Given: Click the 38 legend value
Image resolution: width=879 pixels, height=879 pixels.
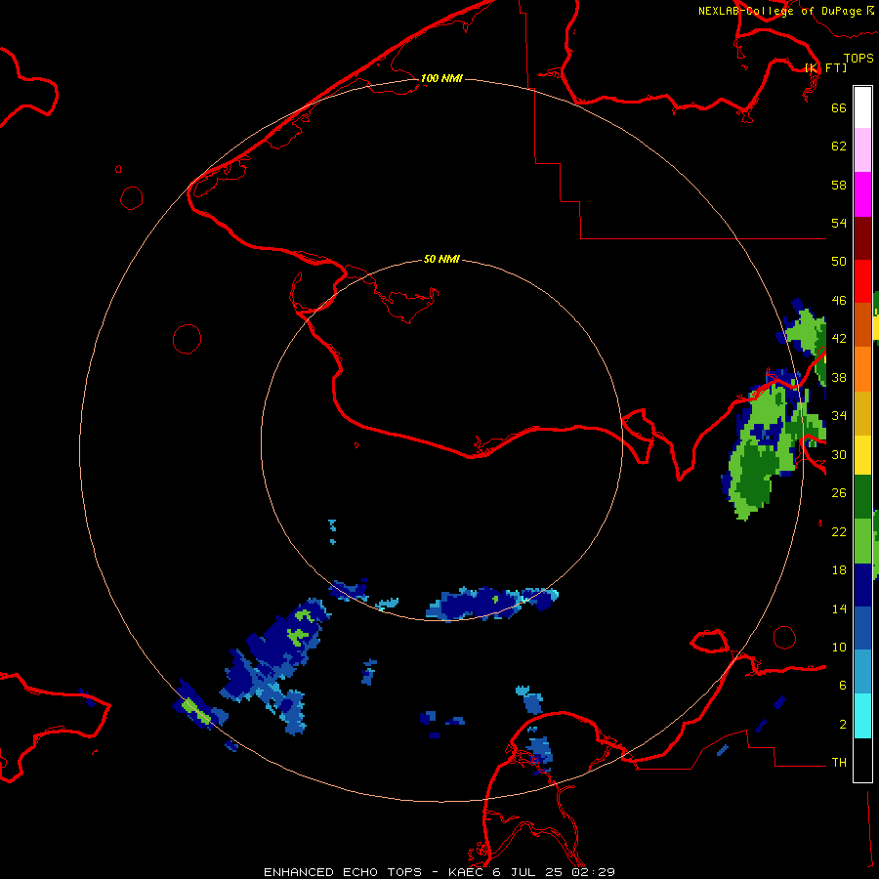Looking at the screenshot, I should [839, 377].
